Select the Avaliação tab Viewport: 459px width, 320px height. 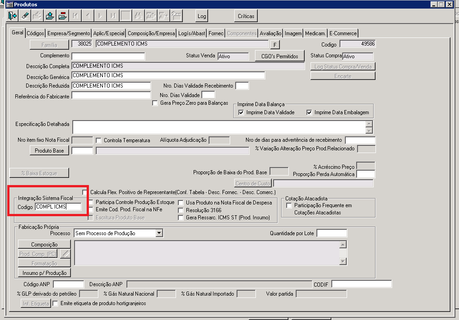(270, 33)
